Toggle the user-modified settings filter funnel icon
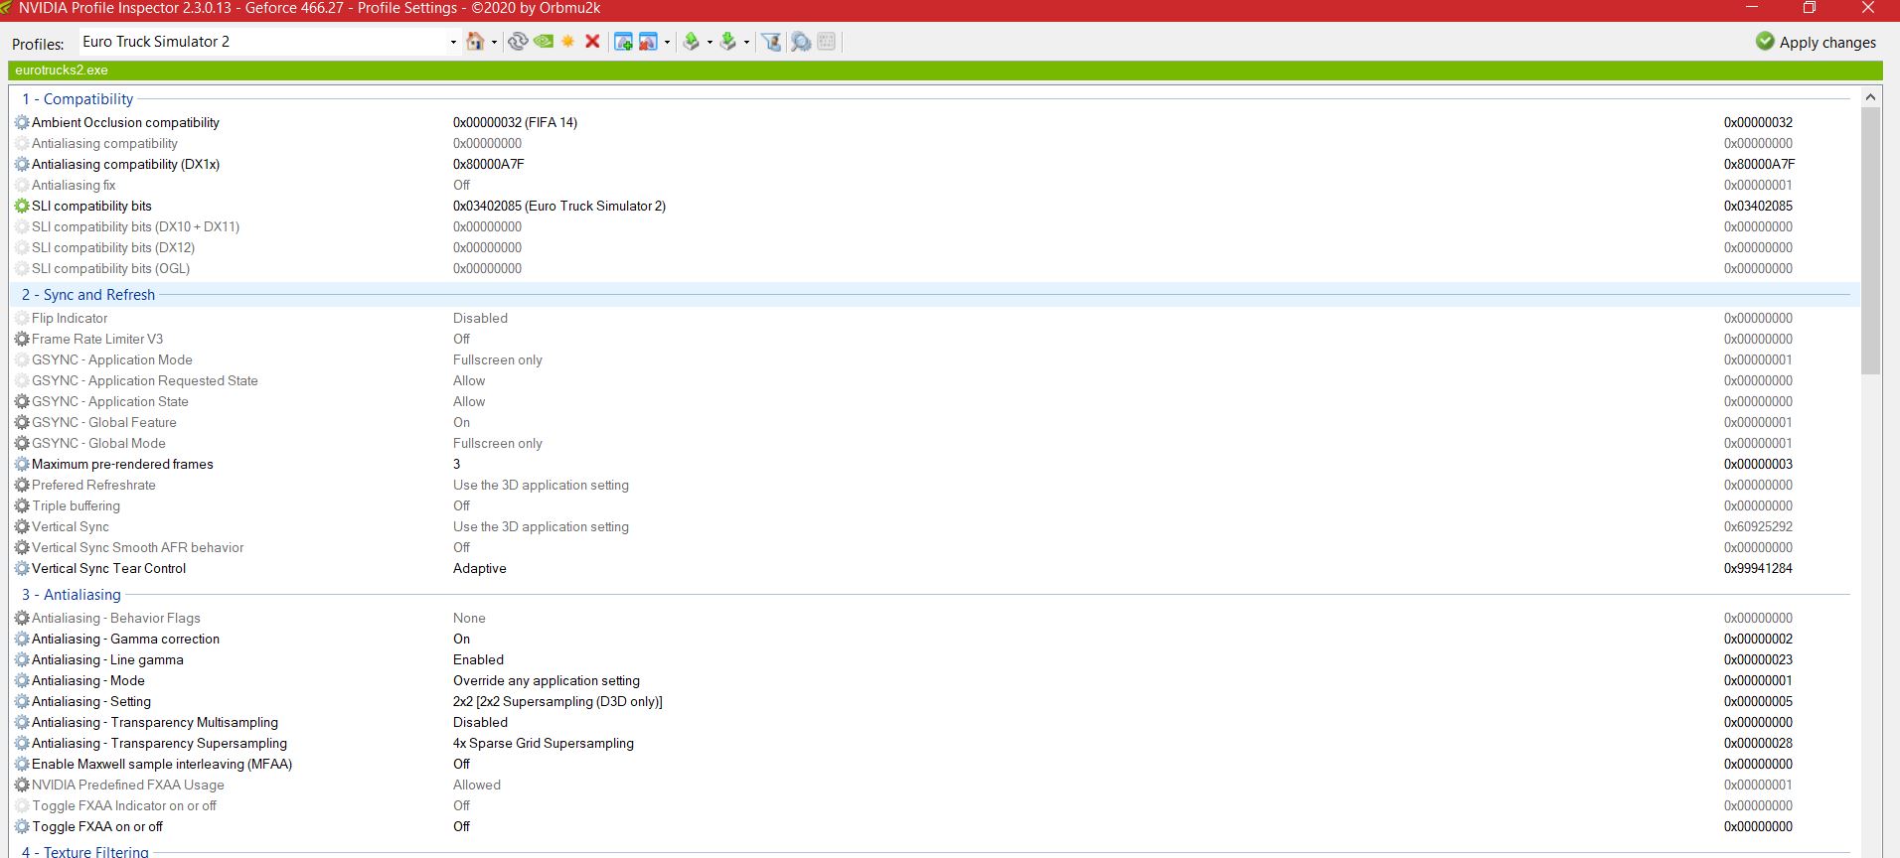 click(x=771, y=42)
